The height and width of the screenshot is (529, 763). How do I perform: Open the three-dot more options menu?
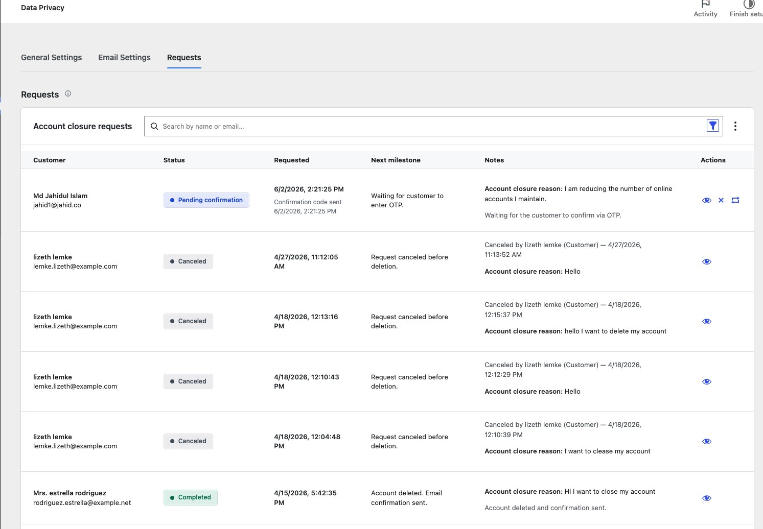[x=735, y=126]
